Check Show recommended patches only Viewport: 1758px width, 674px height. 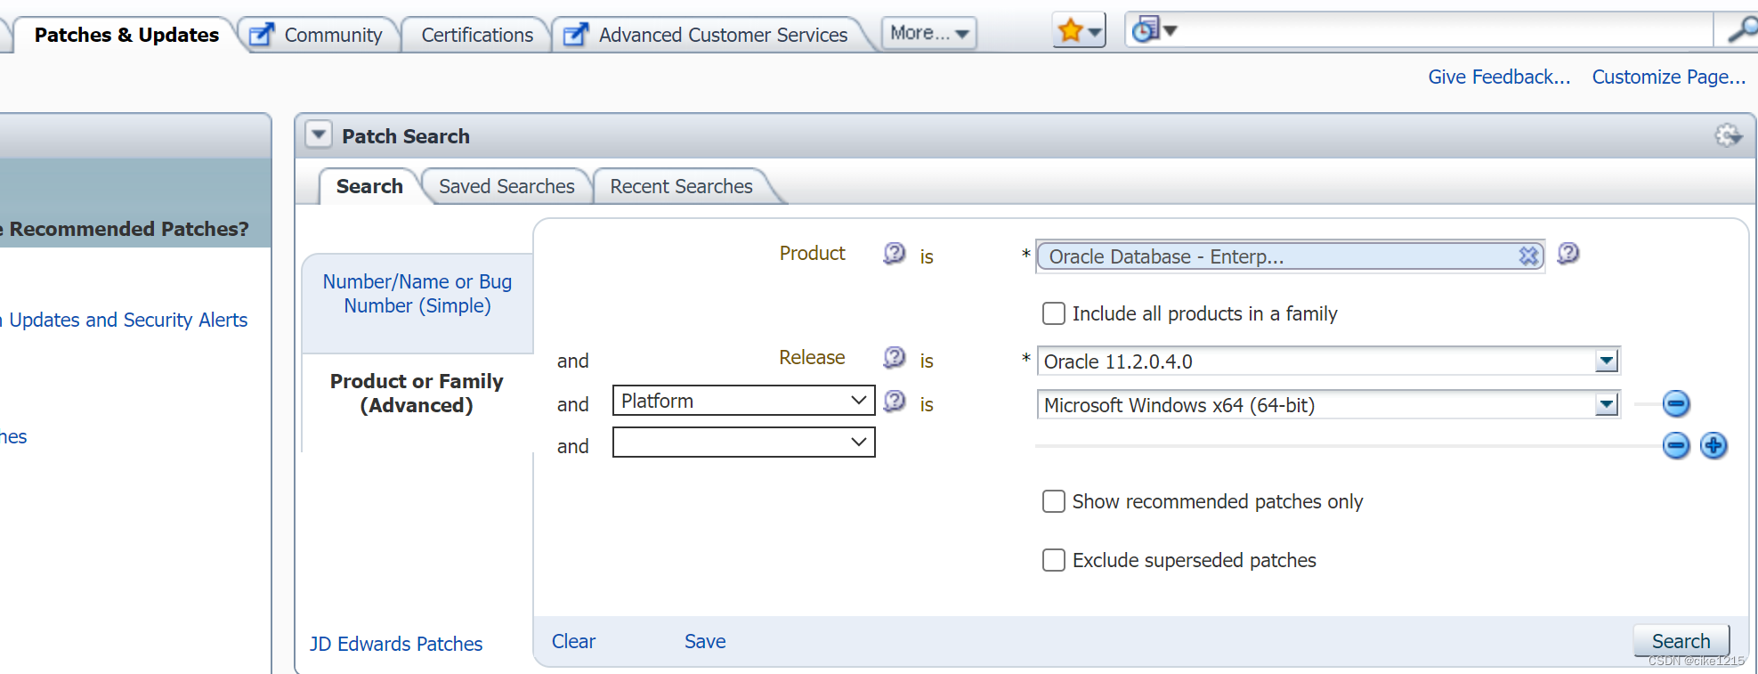(x=1054, y=501)
